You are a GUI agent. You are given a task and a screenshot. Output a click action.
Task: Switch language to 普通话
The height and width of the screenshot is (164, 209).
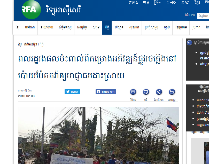pos(133,3)
